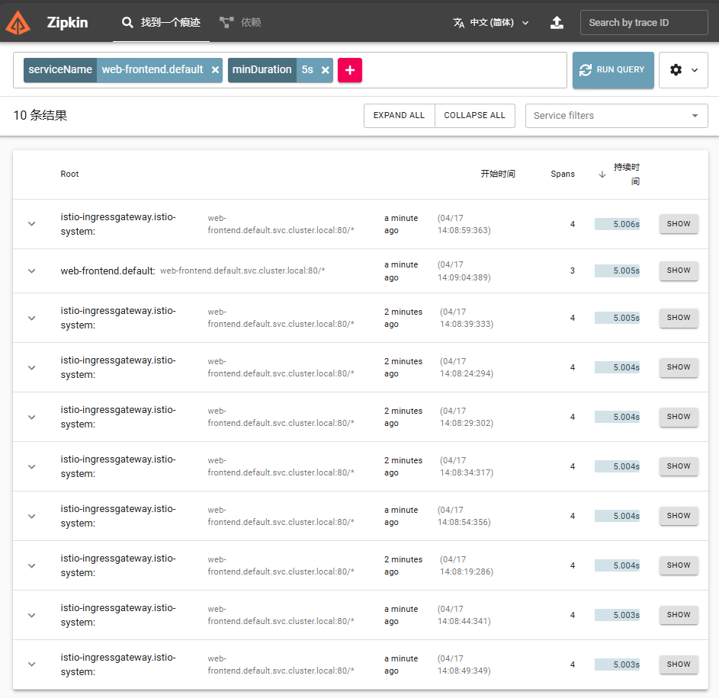Click the Search by trace ID field
Screen dimensions: 719x698
click(644, 22)
